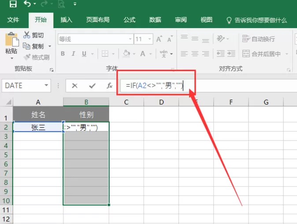Click the 剪切 scissors button
Viewport: 297px width, 224px height.
(33, 35)
